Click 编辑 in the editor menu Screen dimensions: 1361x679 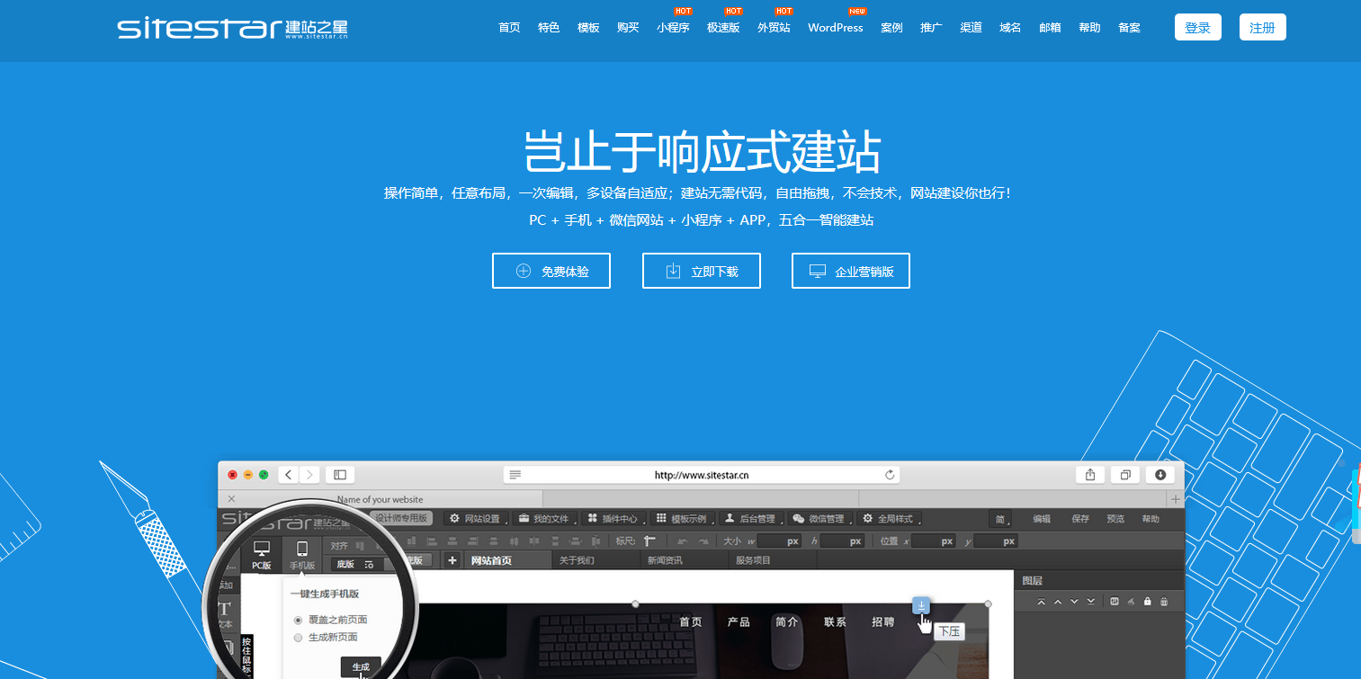(1042, 519)
